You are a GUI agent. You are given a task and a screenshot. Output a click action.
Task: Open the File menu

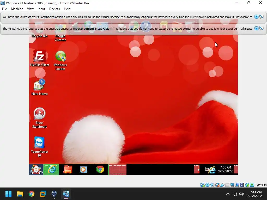[4, 9]
